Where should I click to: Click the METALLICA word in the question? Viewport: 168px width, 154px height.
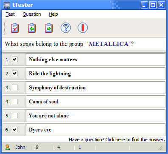click(109, 44)
